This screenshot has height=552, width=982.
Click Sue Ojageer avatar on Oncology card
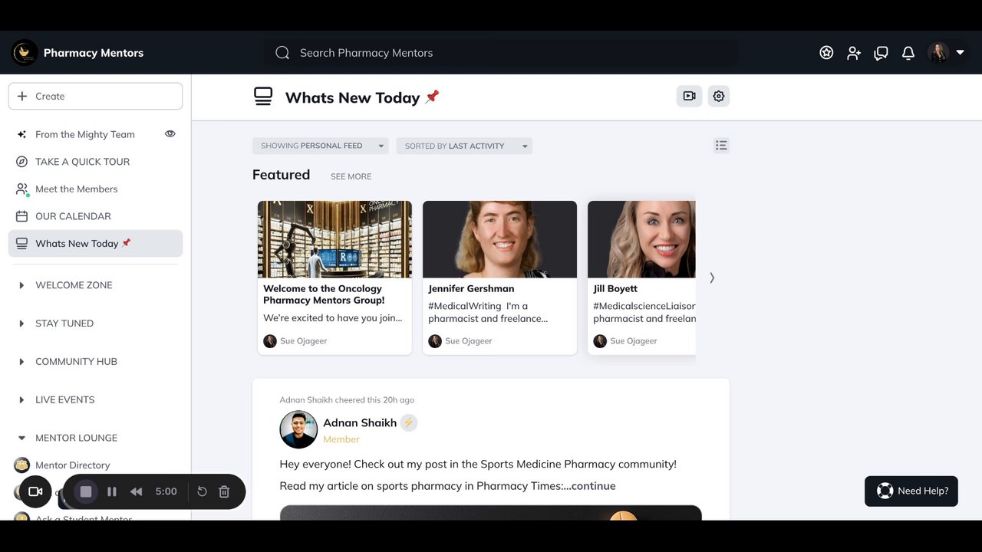[x=270, y=341]
